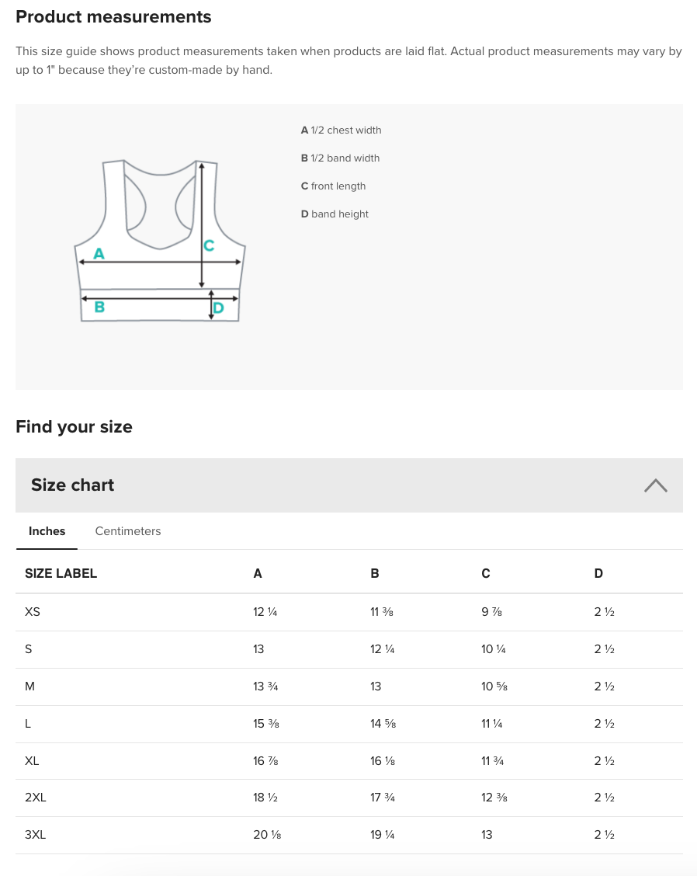The width and height of the screenshot is (697, 876).
Task: Select the Inches tab
Action: pos(47,531)
